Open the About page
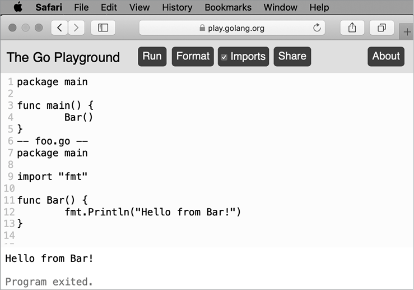 pos(385,56)
